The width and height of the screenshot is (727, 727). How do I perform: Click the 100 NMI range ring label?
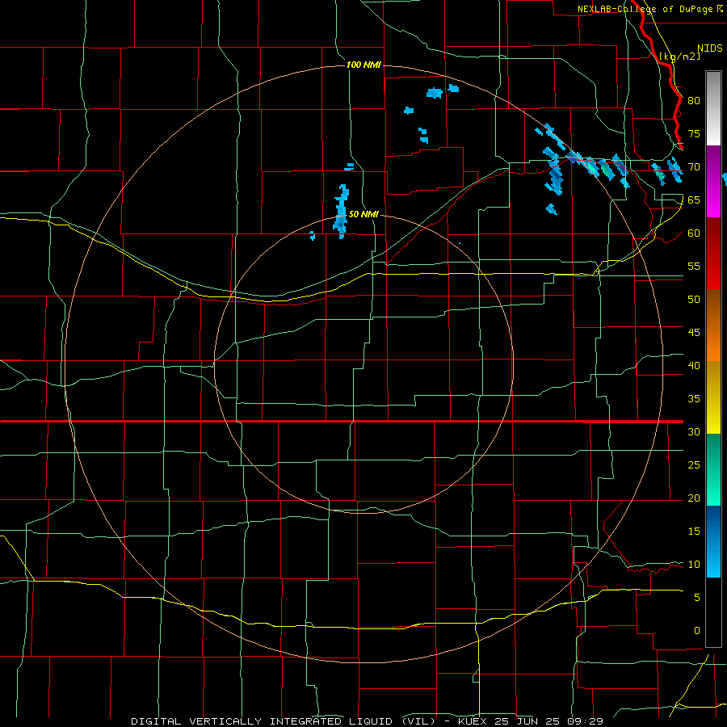[363, 65]
